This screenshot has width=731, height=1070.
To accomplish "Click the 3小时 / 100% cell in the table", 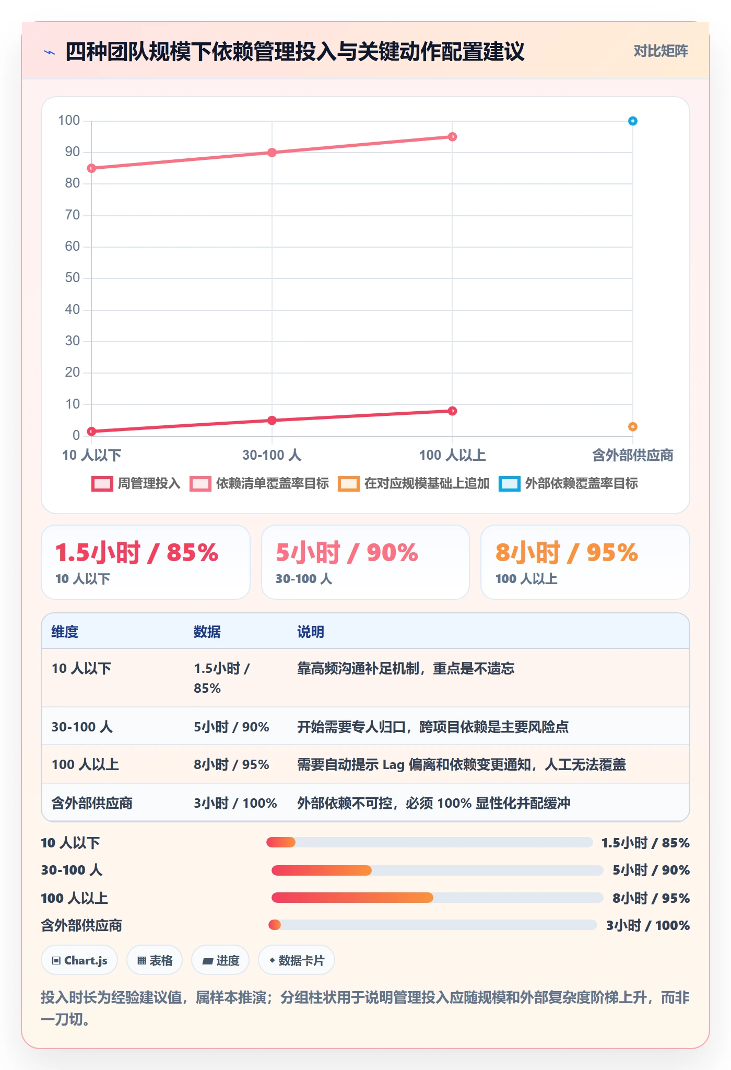I will 235,803.
